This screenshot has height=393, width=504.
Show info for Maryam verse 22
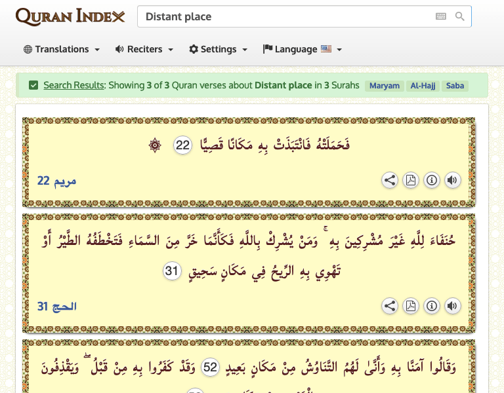(x=432, y=181)
